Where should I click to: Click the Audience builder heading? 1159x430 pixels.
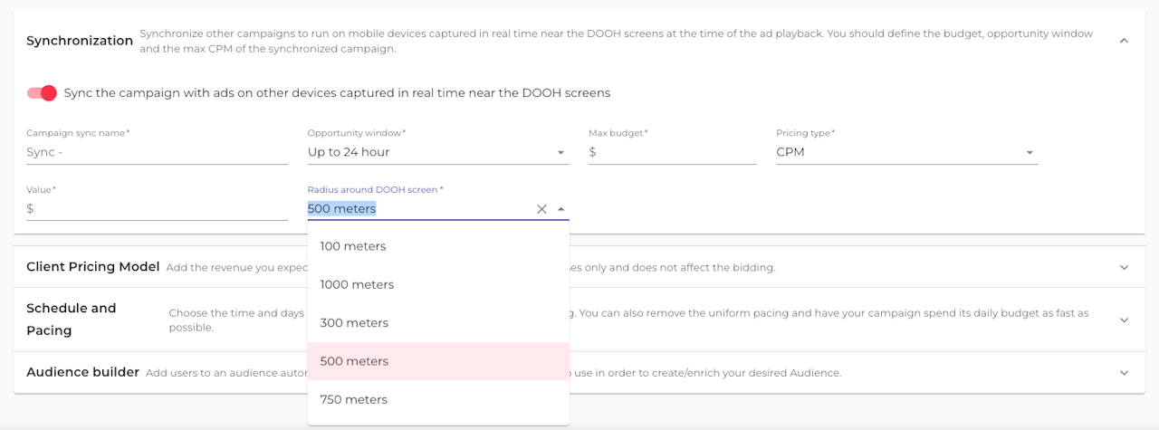[82, 372]
